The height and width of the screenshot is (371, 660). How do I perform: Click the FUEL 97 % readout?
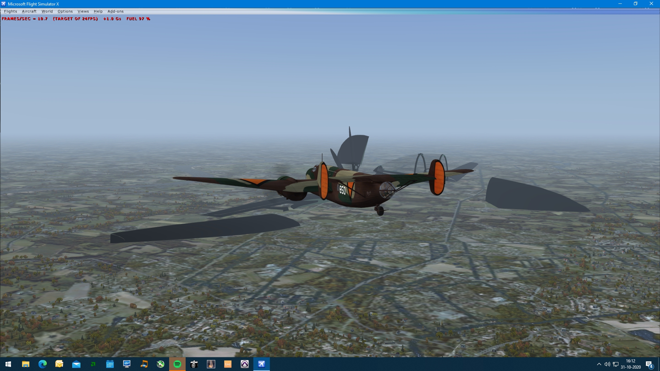(x=138, y=19)
